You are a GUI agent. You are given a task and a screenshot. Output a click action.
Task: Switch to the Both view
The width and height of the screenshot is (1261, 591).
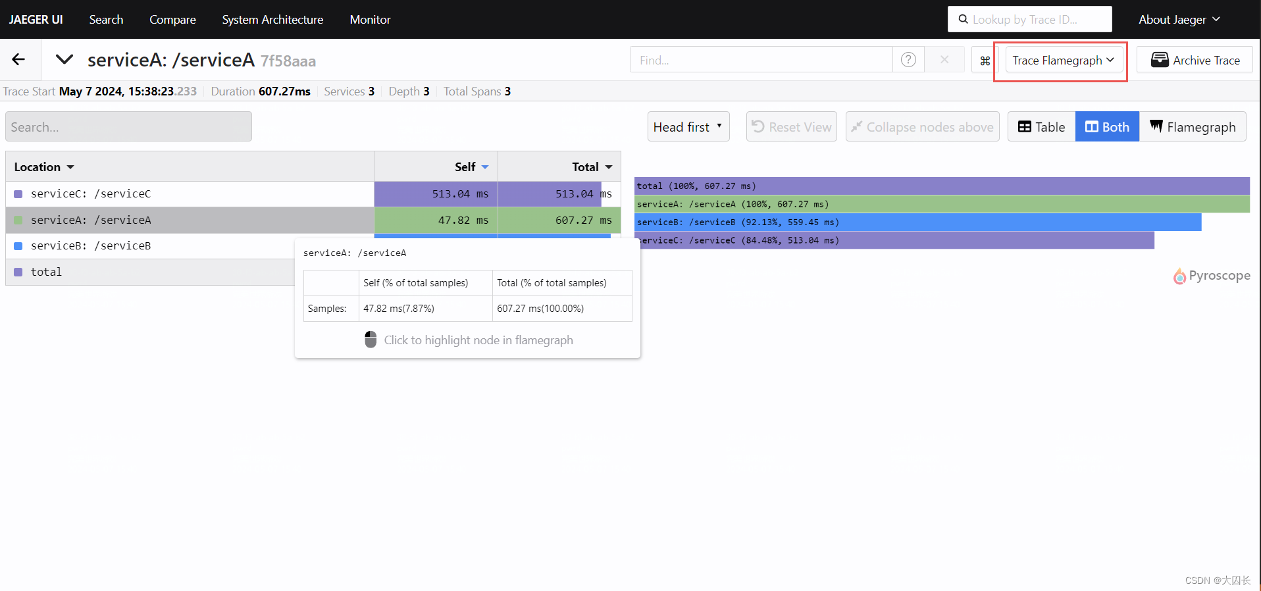(1108, 126)
